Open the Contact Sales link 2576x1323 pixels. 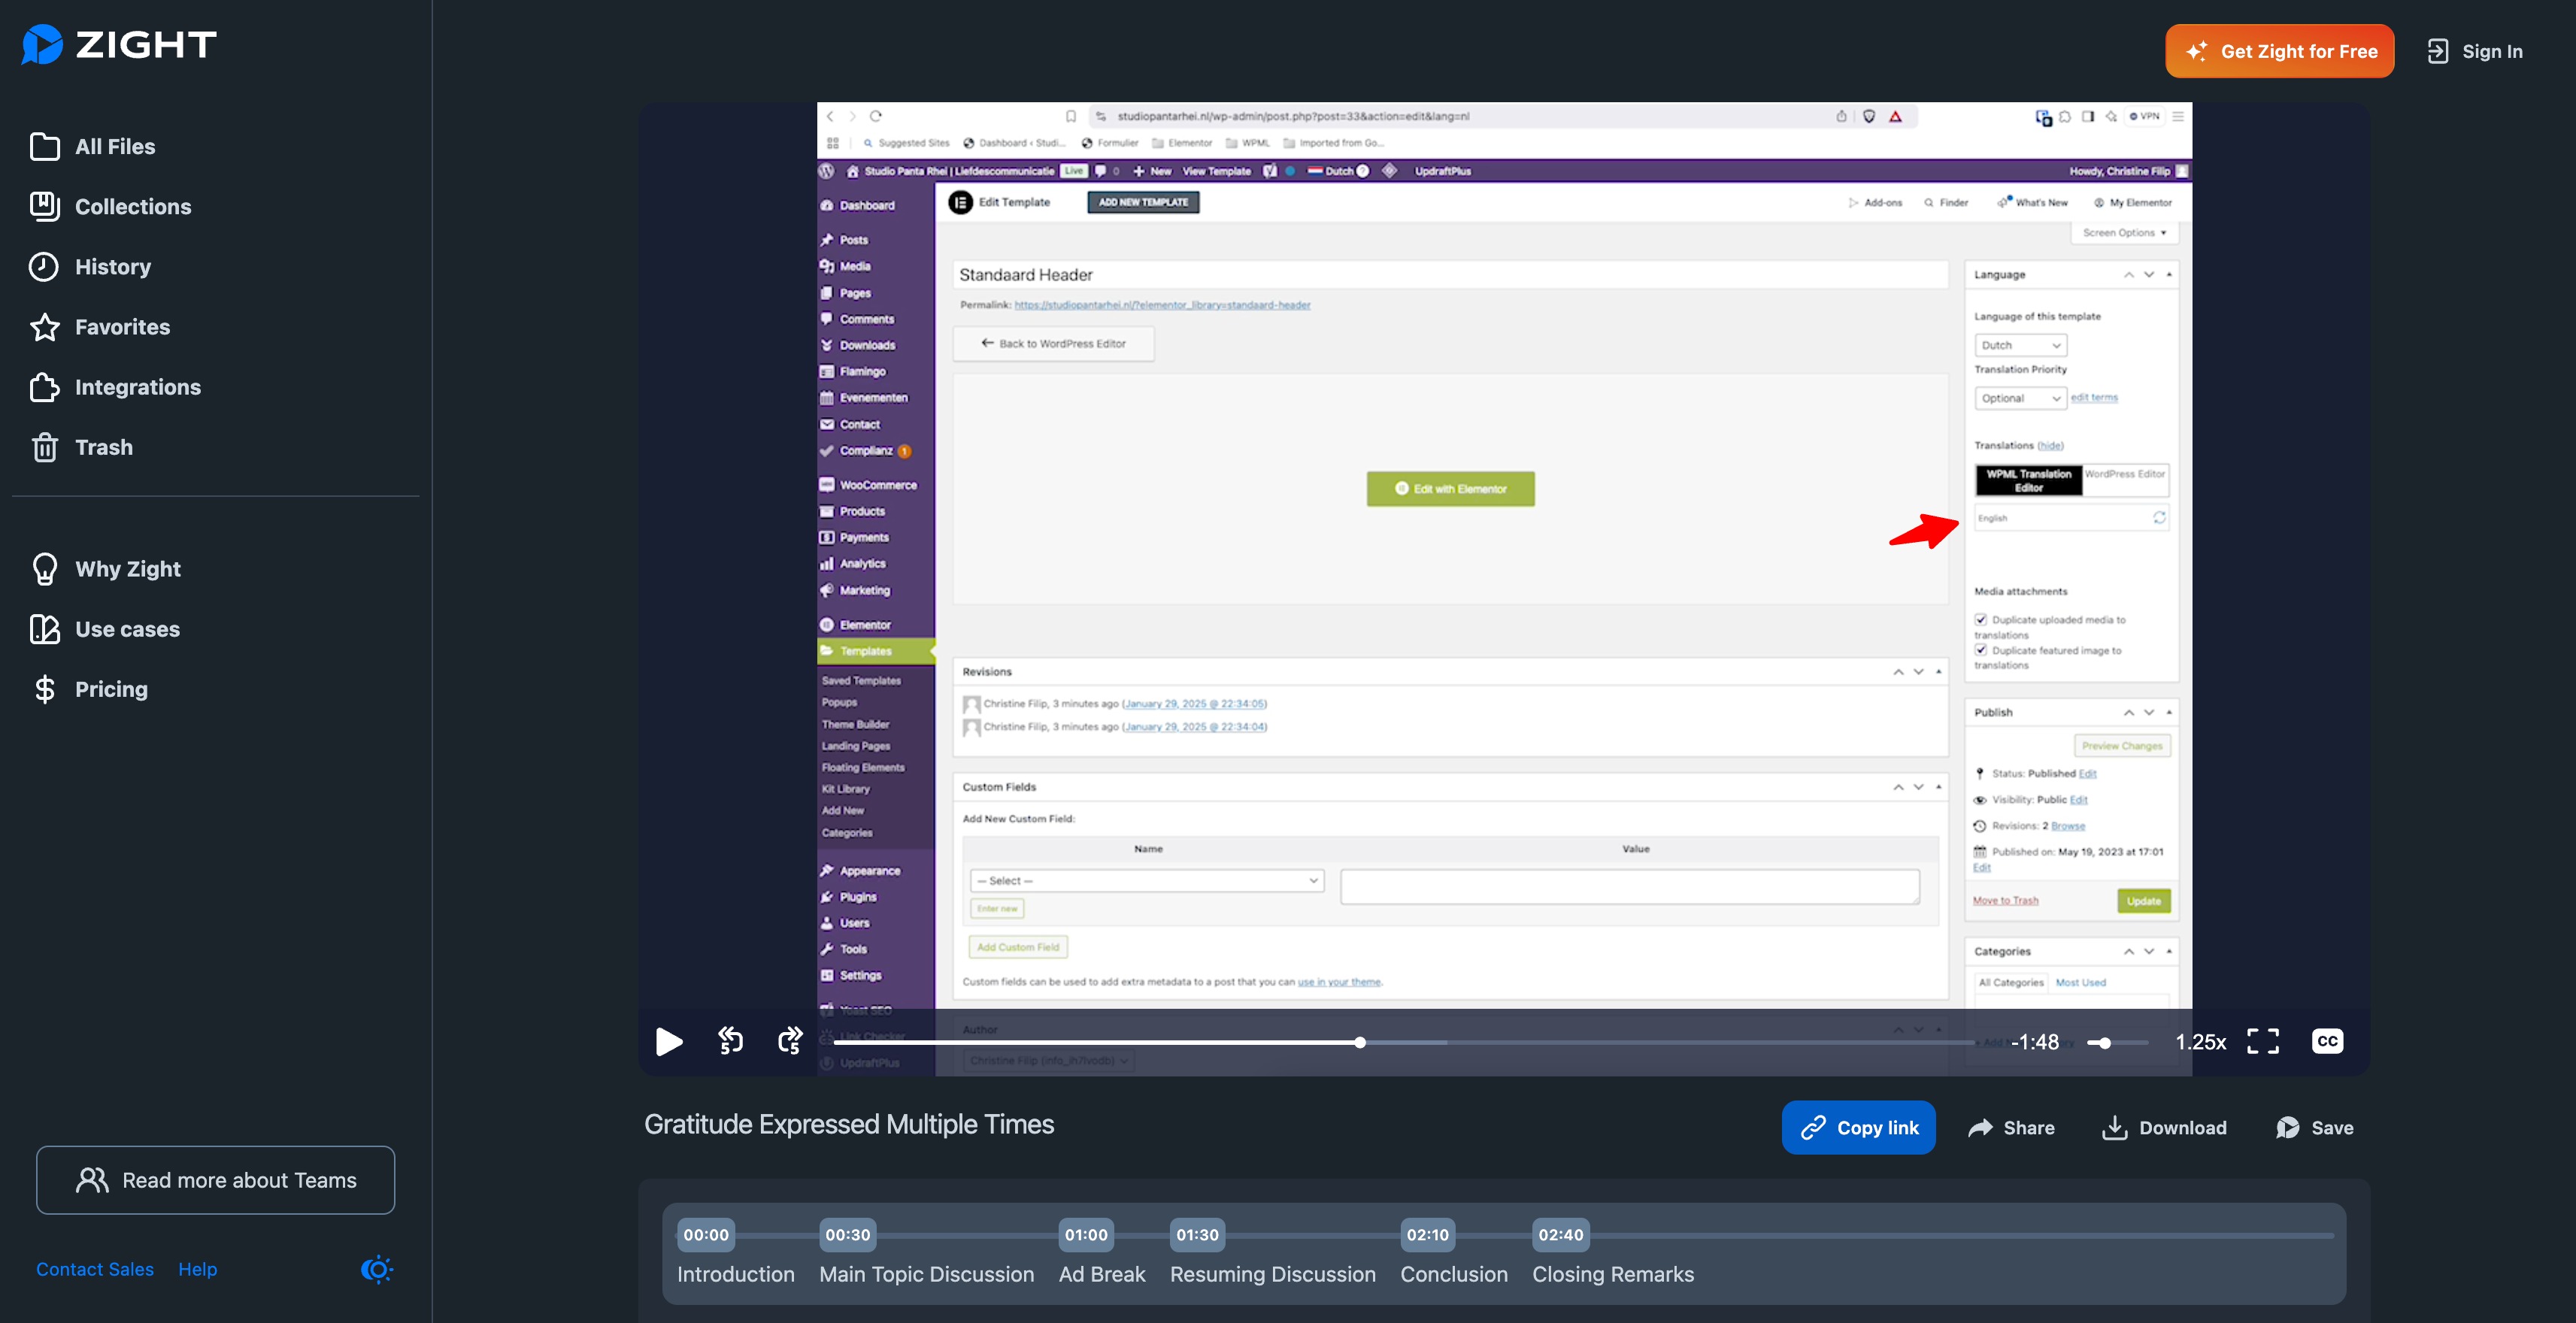point(95,1269)
